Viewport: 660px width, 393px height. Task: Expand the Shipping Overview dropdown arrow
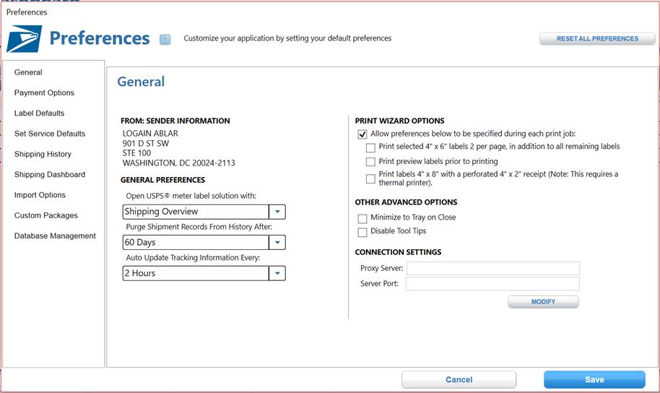click(x=277, y=212)
